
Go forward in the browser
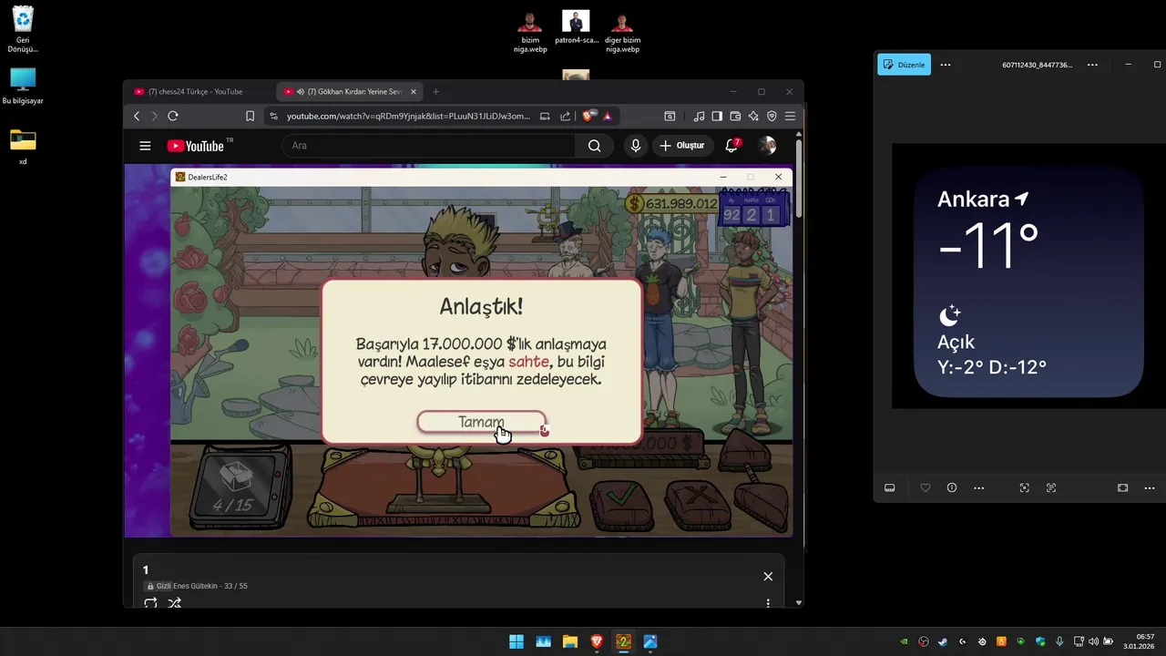pos(154,117)
